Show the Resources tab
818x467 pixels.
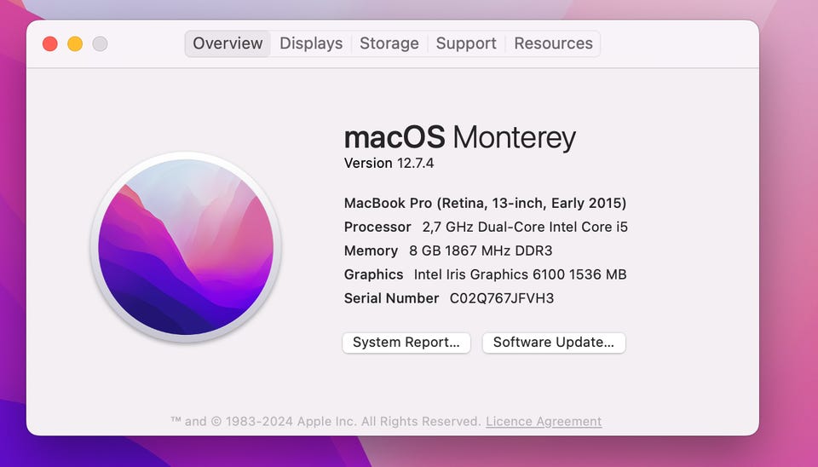(553, 43)
